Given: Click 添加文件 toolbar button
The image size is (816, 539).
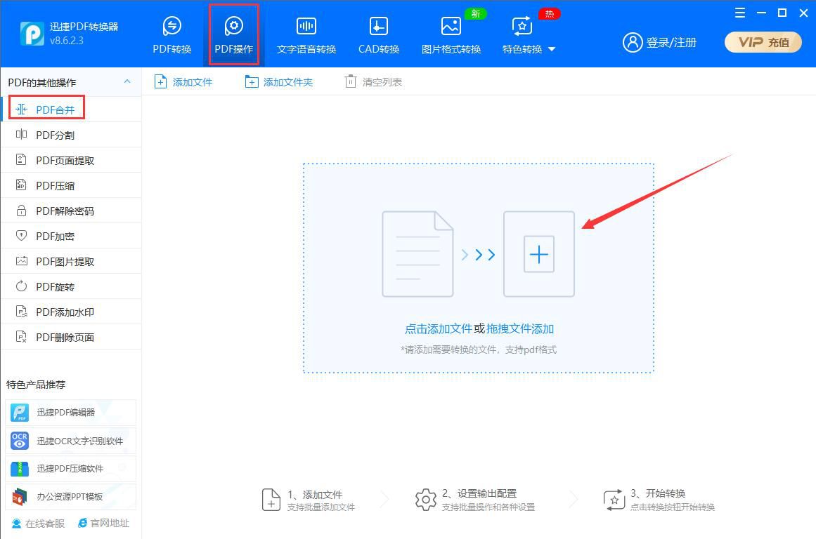Looking at the screenshot, I should tap(183, 81).
